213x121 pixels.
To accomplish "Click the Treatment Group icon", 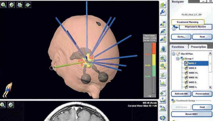I will (x=173, y=101).
